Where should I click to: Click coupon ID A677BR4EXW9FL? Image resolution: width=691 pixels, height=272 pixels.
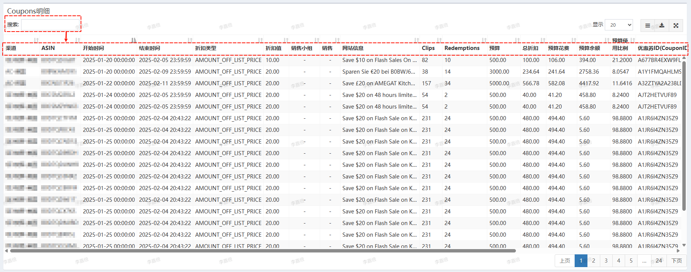click(x=659, y=60)
